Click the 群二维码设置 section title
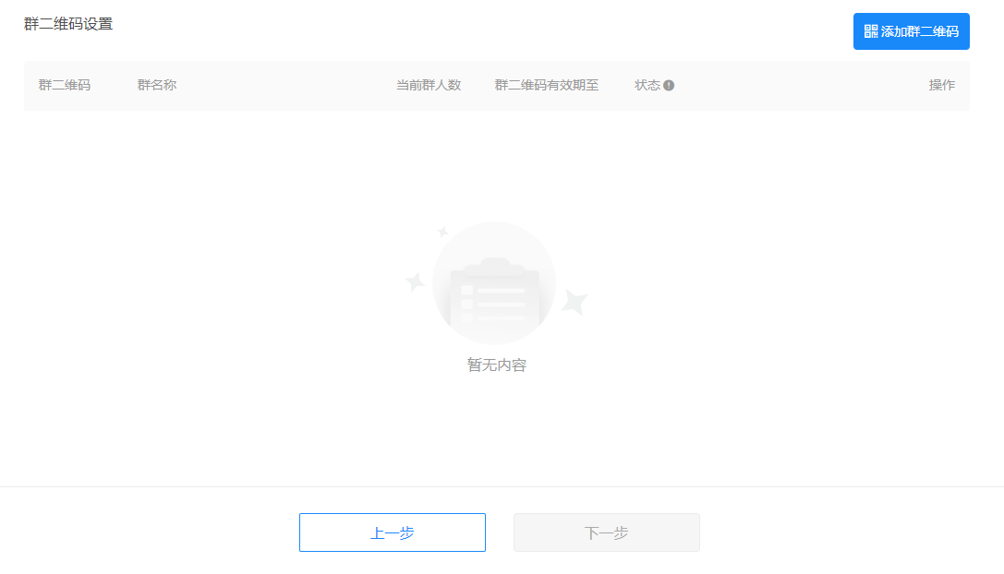The image size is (1004, 574). [x=68, y=24]
